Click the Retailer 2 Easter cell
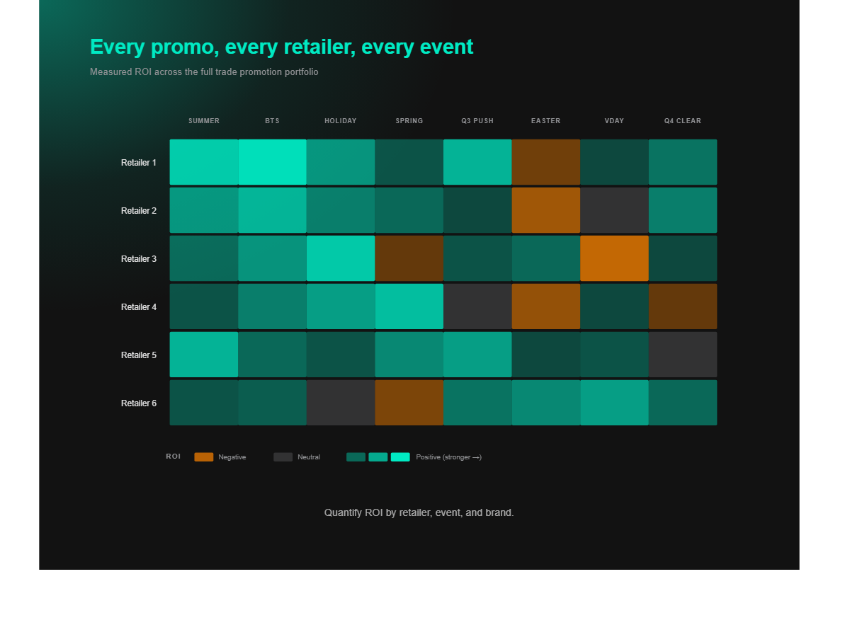Viewport: 850px width, 637px height. [546, 210]
